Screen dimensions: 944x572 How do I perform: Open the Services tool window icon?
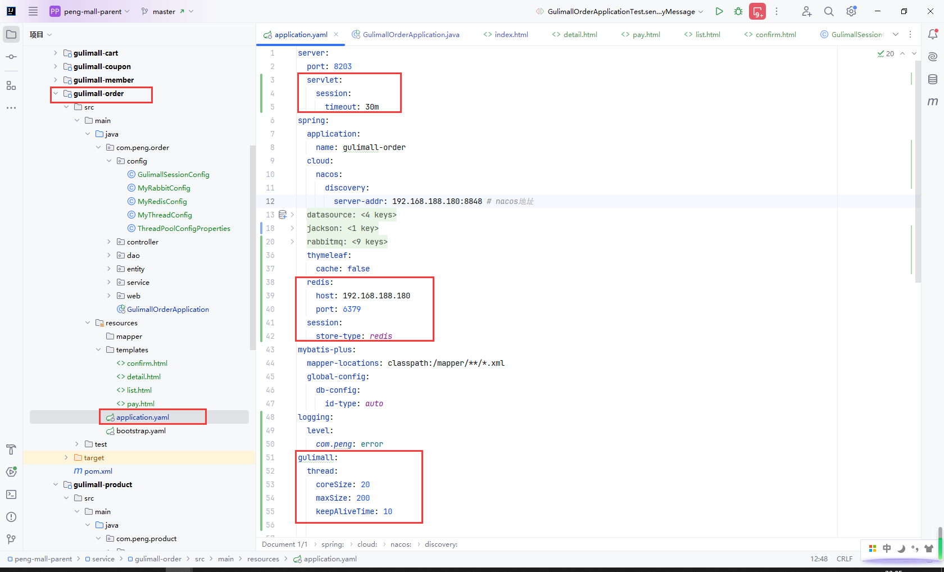[x=11, y=472]
